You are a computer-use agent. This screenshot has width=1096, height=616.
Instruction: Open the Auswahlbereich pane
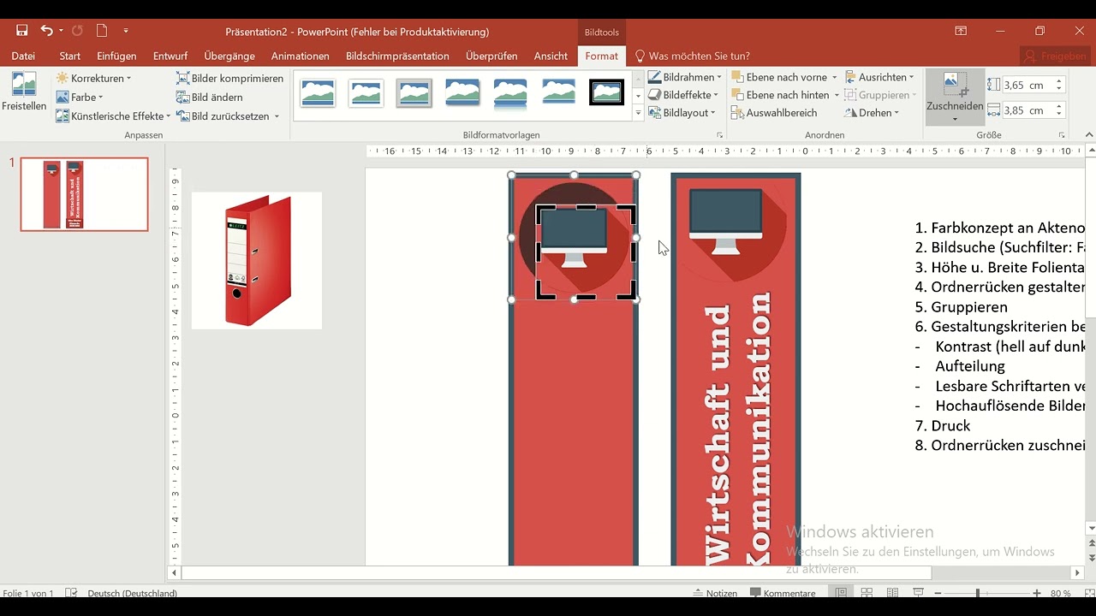click(x=774, y=113)
